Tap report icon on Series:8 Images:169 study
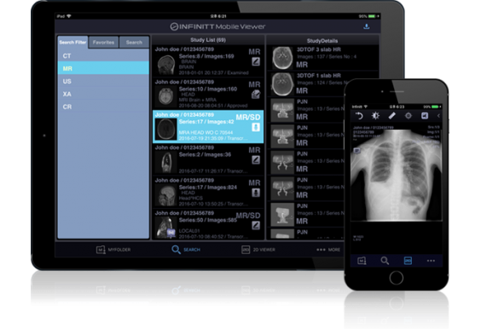The image size is (481, 329). coord(256,61)
